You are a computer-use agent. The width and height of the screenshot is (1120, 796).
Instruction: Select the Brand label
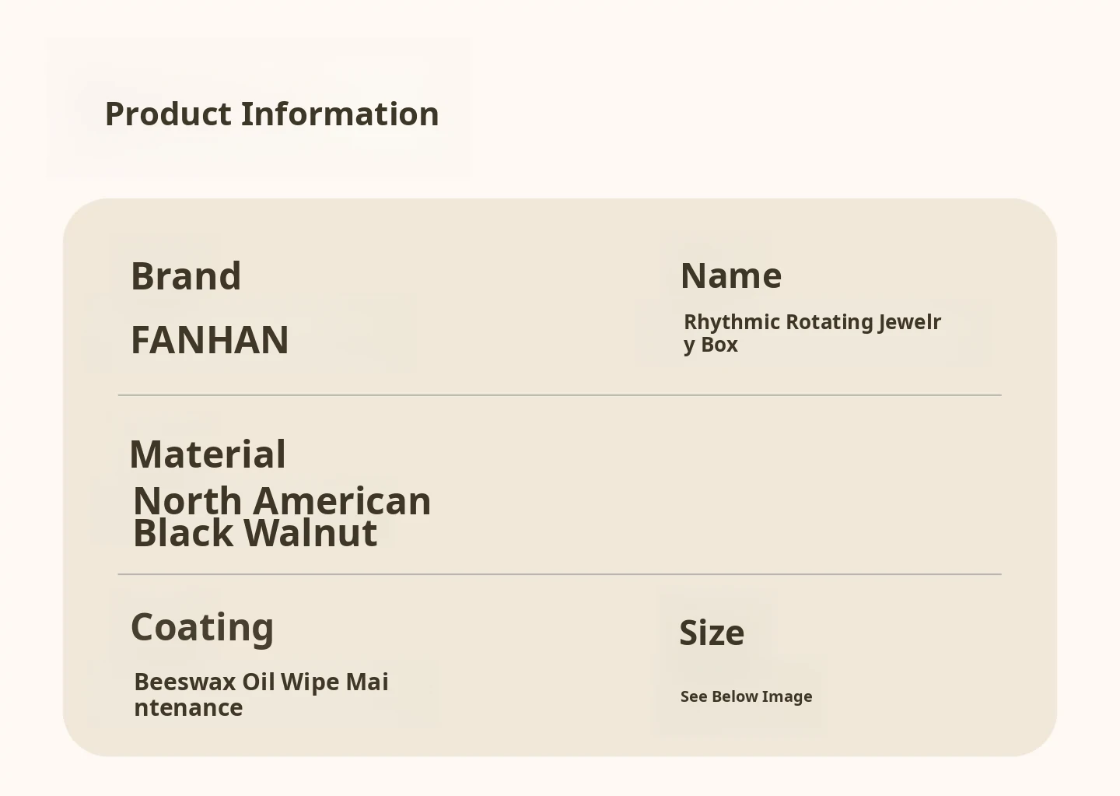click(x=186, y=276)
